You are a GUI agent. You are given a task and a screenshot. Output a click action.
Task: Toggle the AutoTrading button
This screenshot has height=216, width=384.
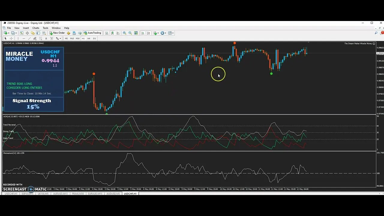[x=92, y=33]
